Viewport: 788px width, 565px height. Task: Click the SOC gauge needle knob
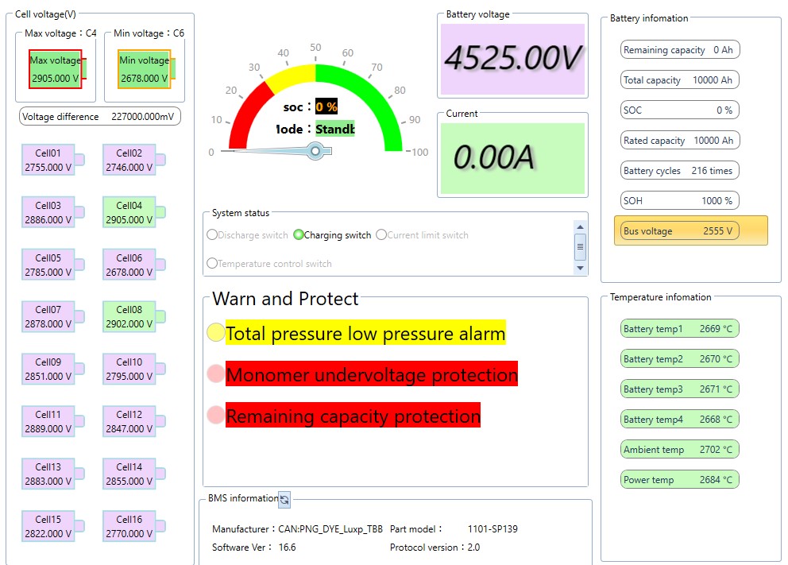tap(316, 150)
